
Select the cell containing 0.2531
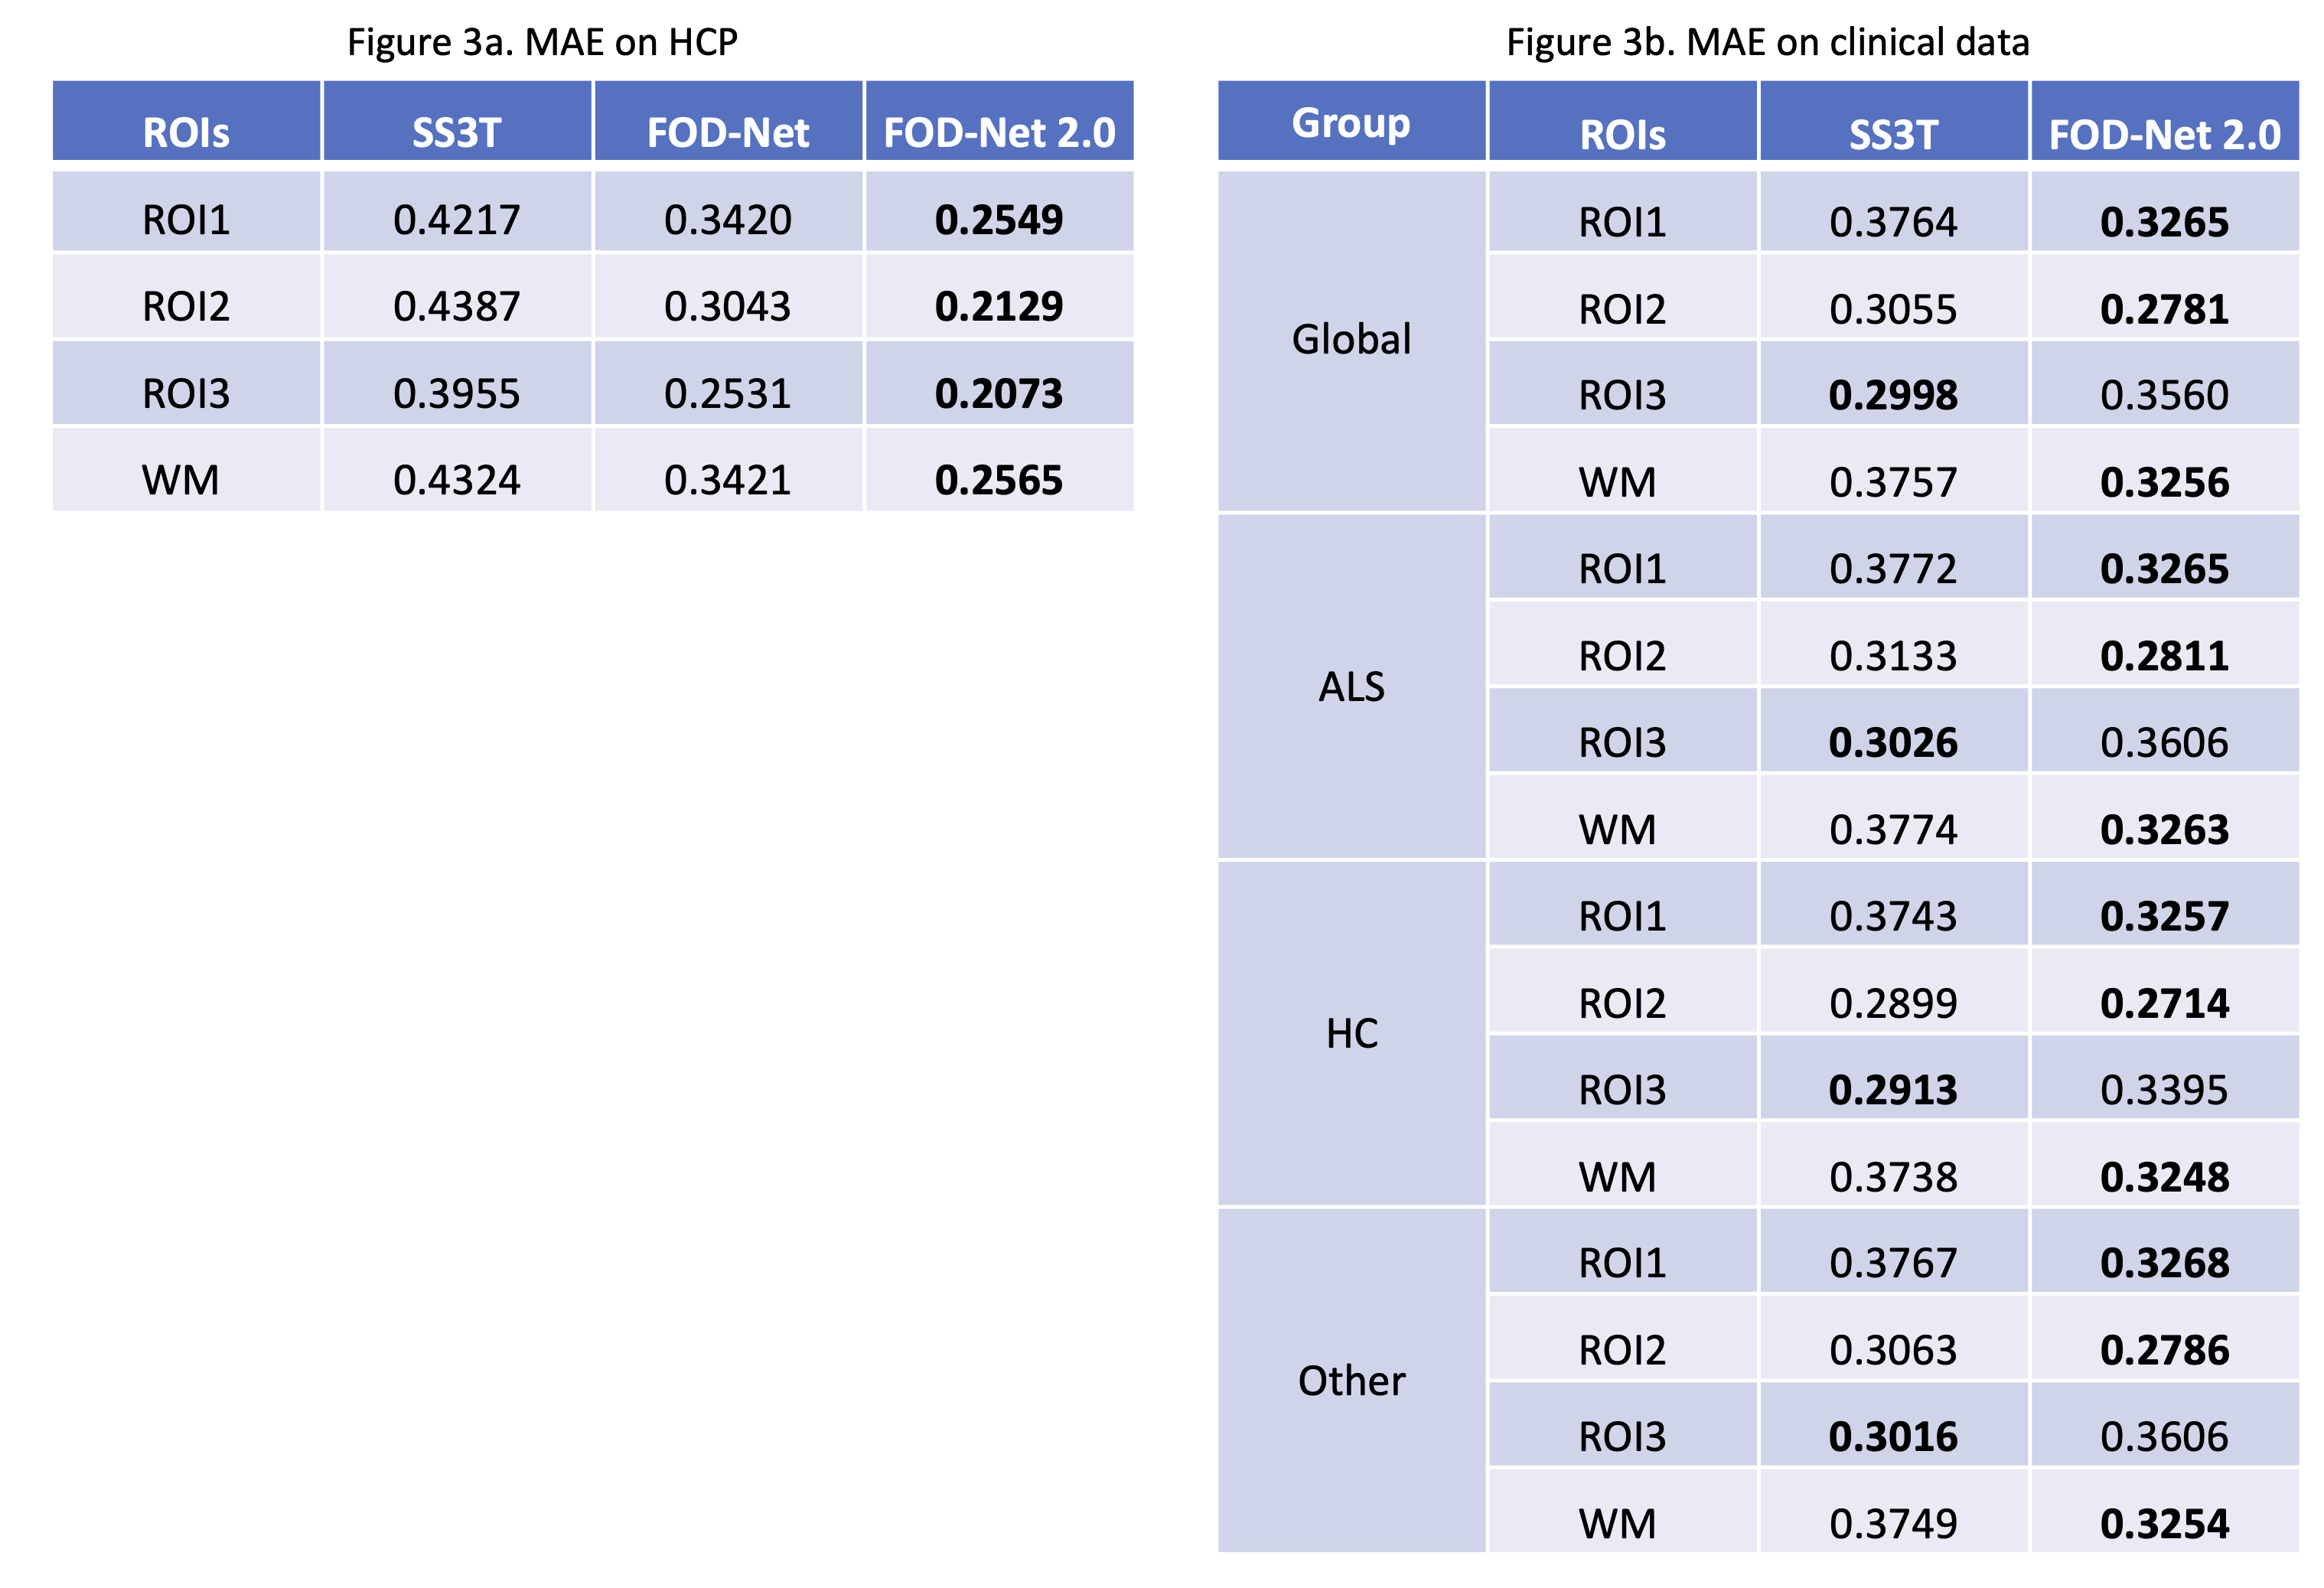click(728, 394)
